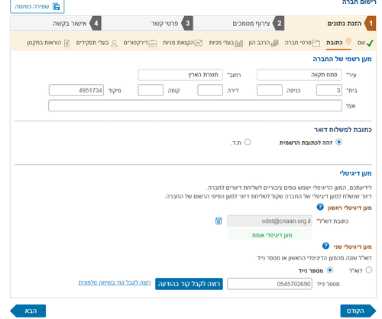Click the bar chart icon for בעלי מניות
382x319 pixels.
238,43
